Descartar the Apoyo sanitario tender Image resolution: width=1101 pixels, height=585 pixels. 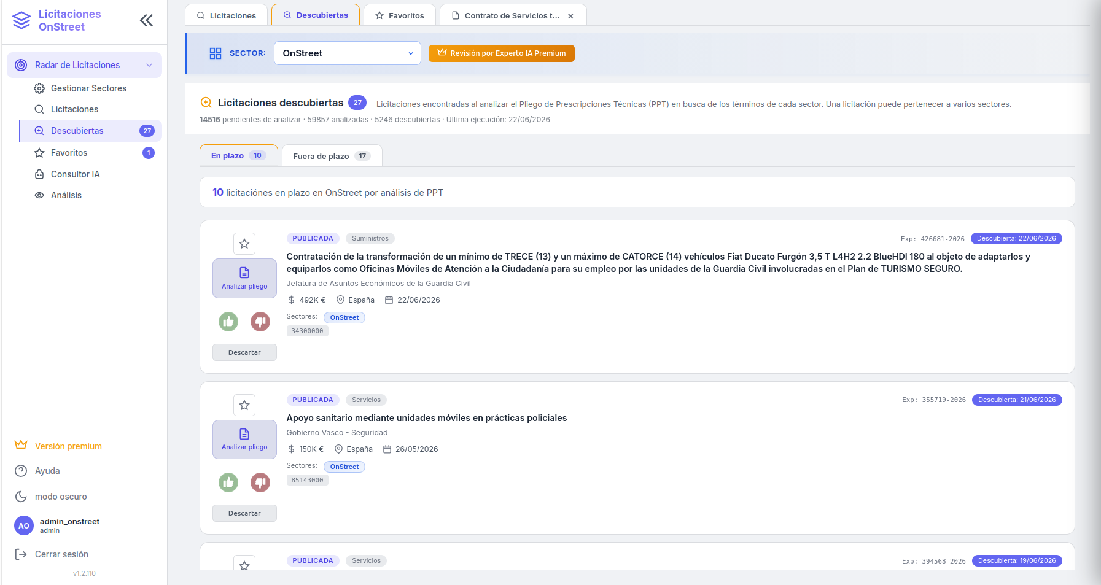point(244,513)
